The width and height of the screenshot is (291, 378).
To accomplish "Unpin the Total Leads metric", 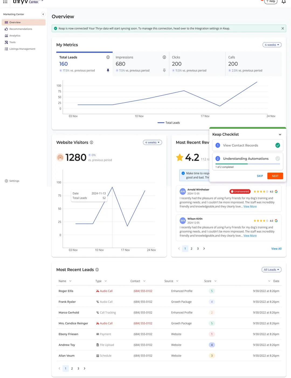I will [108, 70].
